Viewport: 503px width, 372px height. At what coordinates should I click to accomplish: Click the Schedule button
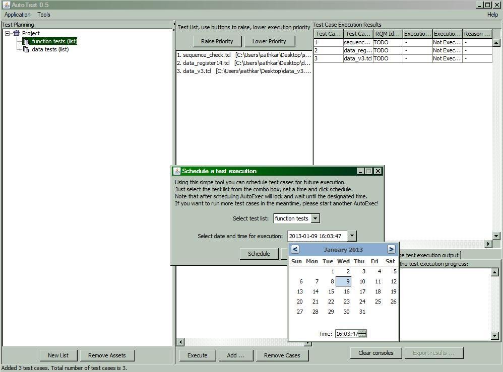pos(259,254)
